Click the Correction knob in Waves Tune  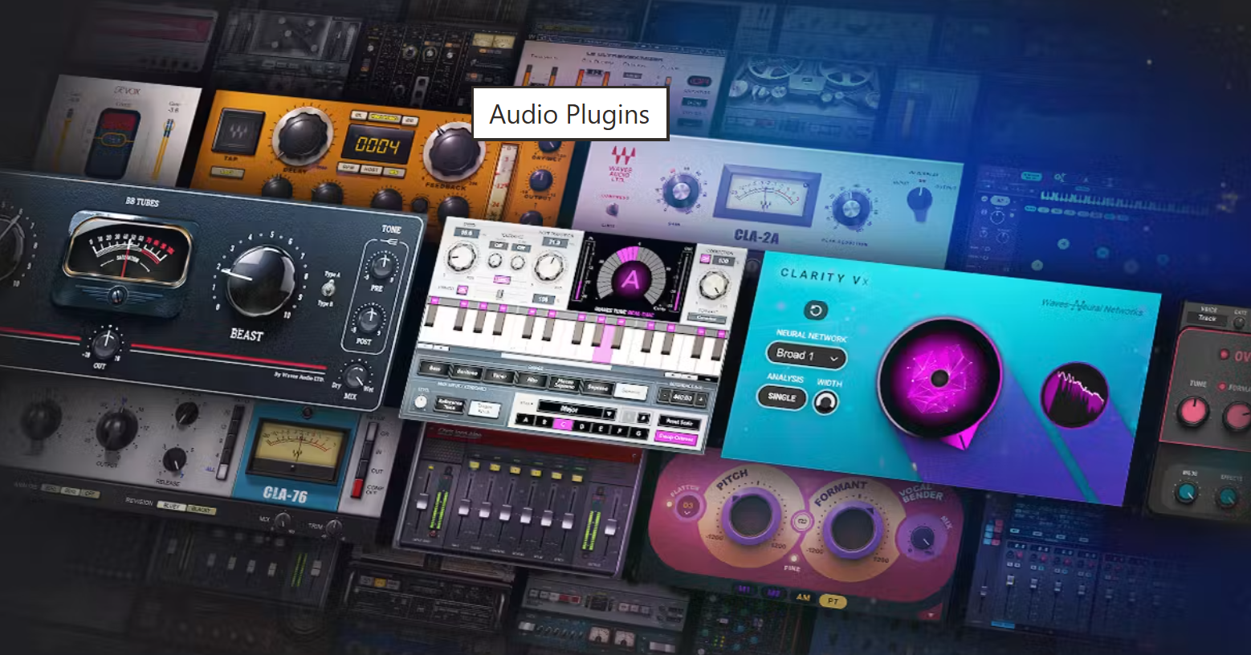point(714,285)
